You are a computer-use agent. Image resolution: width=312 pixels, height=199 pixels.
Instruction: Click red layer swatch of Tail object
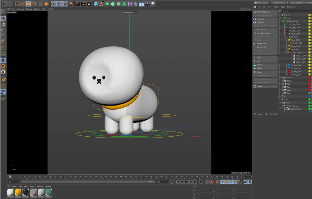[309, 84]
